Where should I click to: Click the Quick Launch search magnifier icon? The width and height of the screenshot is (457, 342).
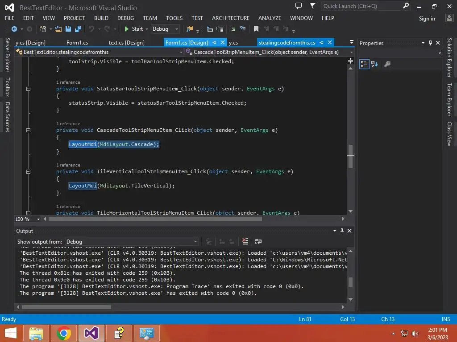point(406,6)
